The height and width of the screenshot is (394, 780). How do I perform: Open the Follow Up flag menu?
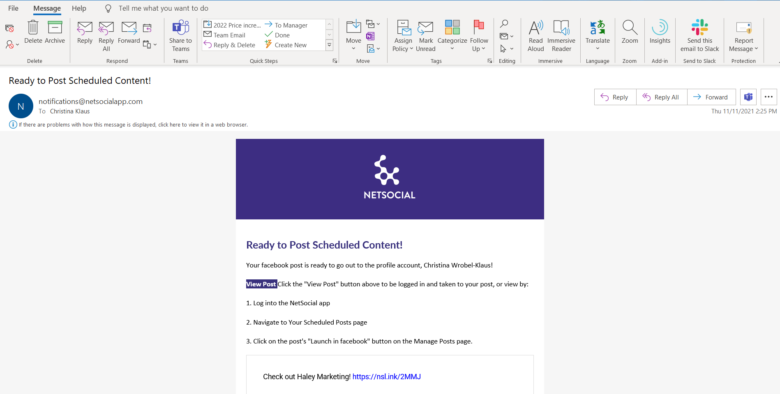(x=479, y=36)
